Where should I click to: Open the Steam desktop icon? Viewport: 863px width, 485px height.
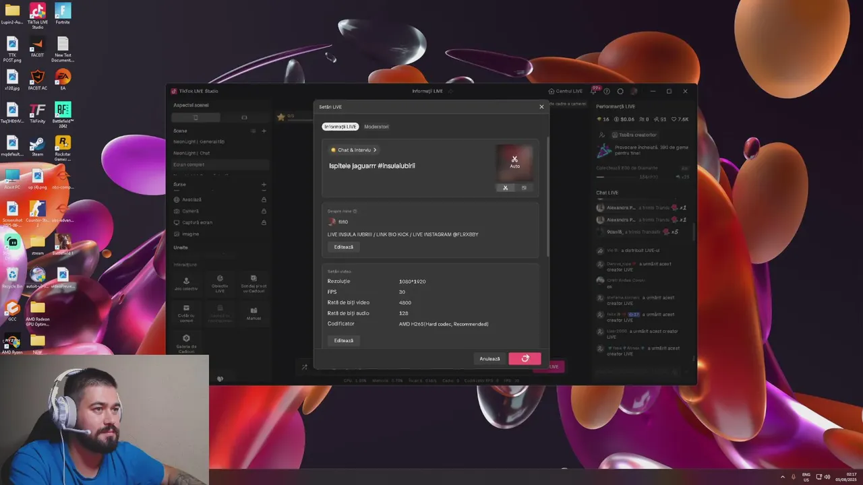(37, 145)
